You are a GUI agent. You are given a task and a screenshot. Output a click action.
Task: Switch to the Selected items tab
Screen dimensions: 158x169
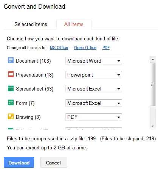(31, 24)
